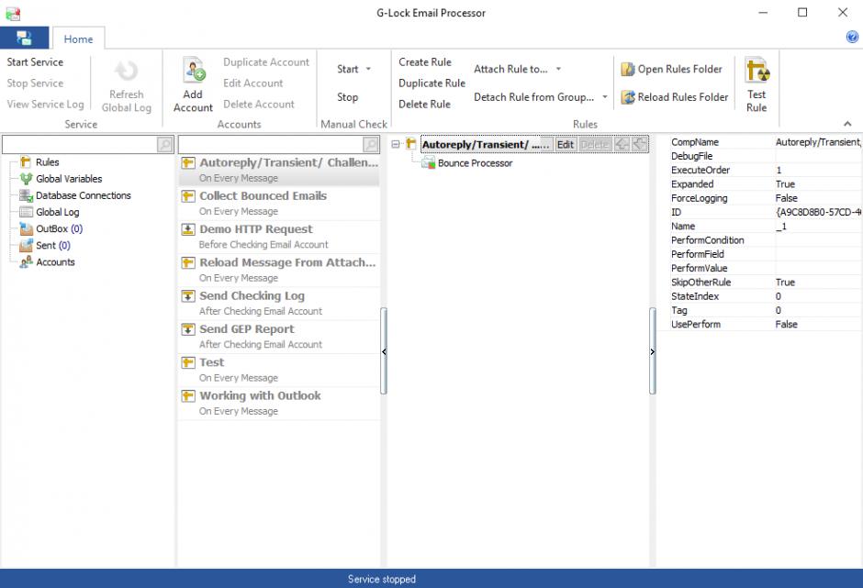
Task: Click G-Lock Email Processor title bar icon
Action: 13,13
